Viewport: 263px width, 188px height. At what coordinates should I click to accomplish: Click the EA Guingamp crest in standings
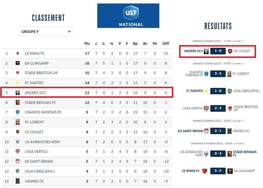(x=17, y=63)
